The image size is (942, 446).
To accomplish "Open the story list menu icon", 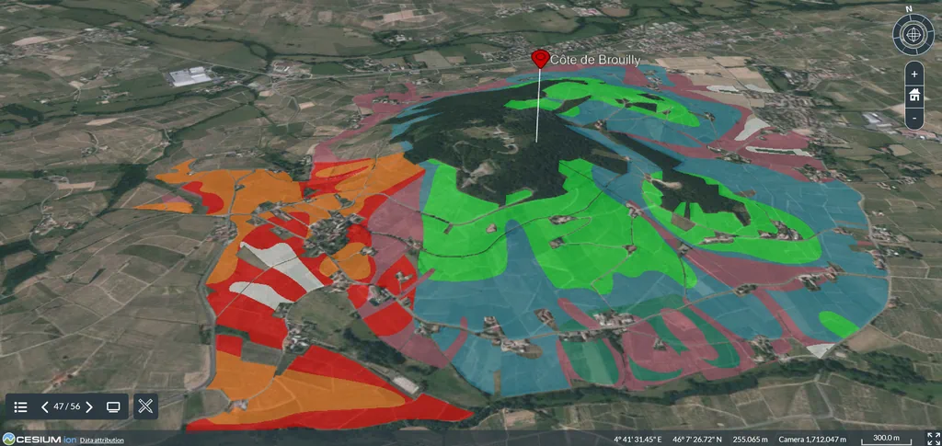I will 20,407.
